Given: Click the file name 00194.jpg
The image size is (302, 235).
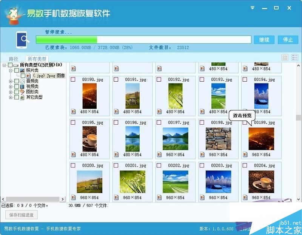Looking at the screenshot, I should (265, 80).
